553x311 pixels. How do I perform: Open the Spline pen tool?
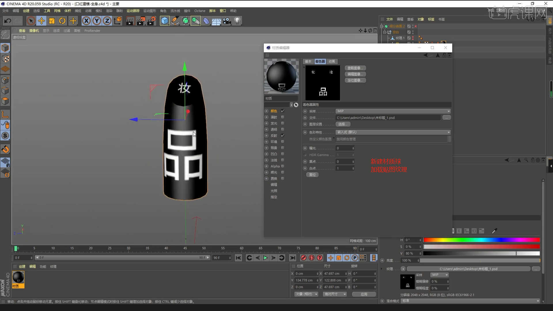tap(175, 21)
